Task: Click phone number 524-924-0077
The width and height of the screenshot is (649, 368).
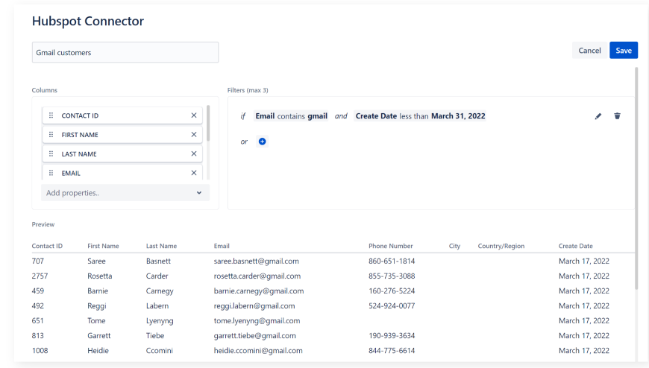Action: click(x=392, y=305)
